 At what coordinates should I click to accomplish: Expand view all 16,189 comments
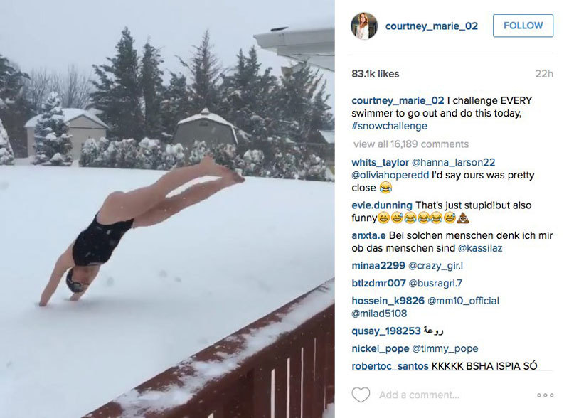[411, 144]
